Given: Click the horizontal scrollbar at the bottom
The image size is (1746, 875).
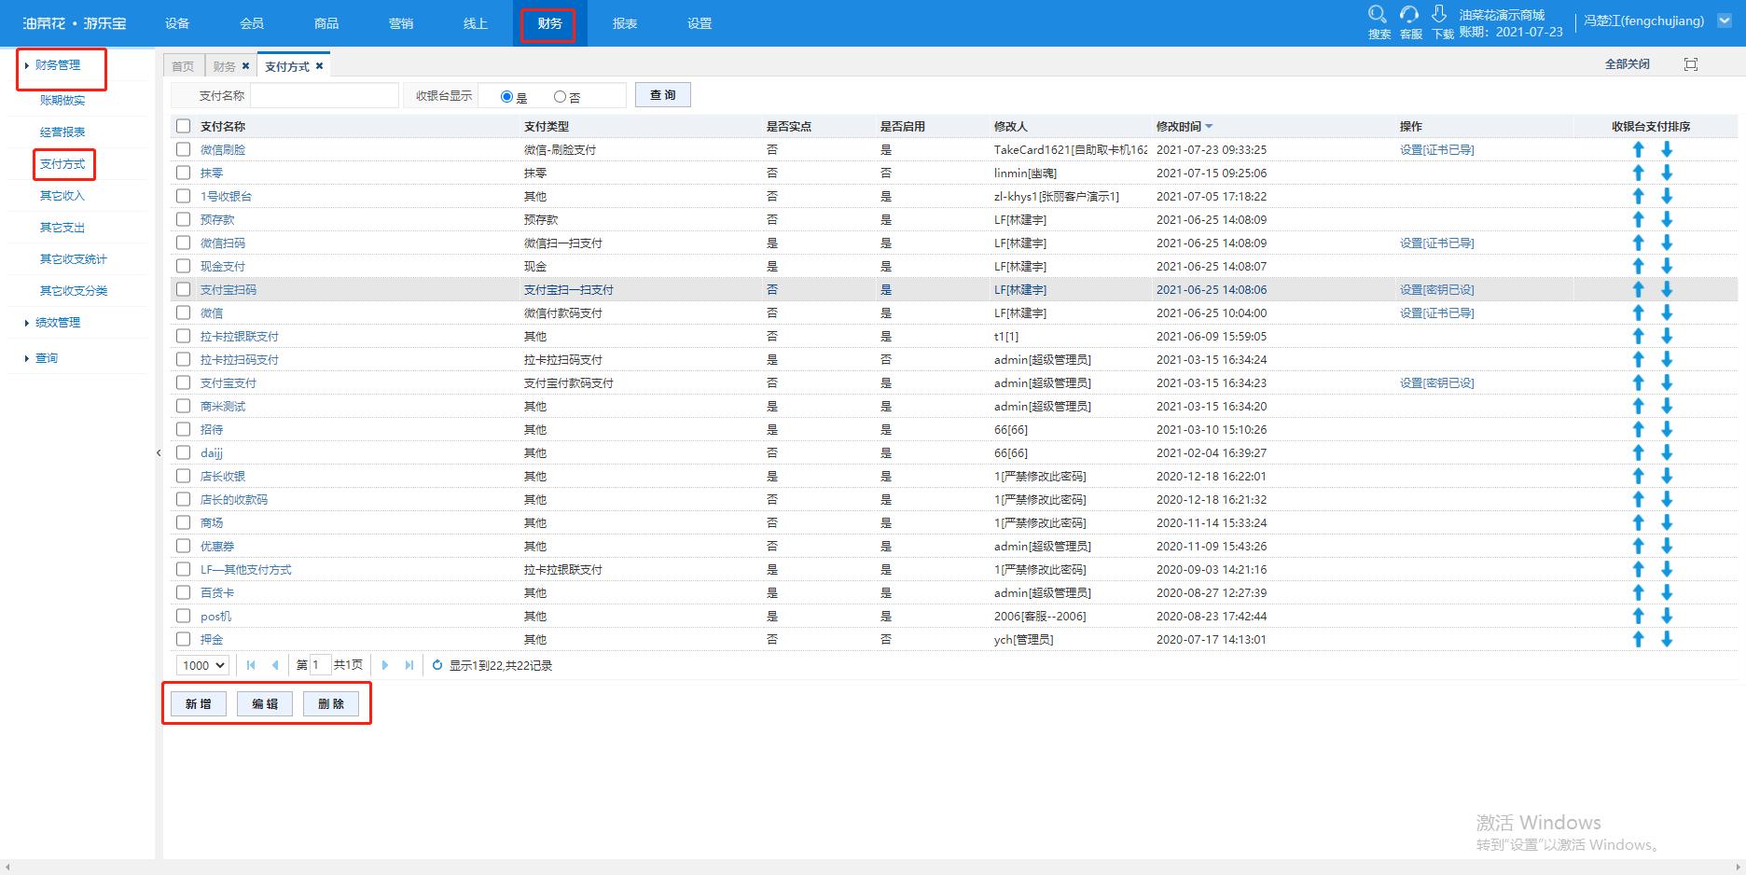Looking at the screenshot, I should (x=873, y=868).
